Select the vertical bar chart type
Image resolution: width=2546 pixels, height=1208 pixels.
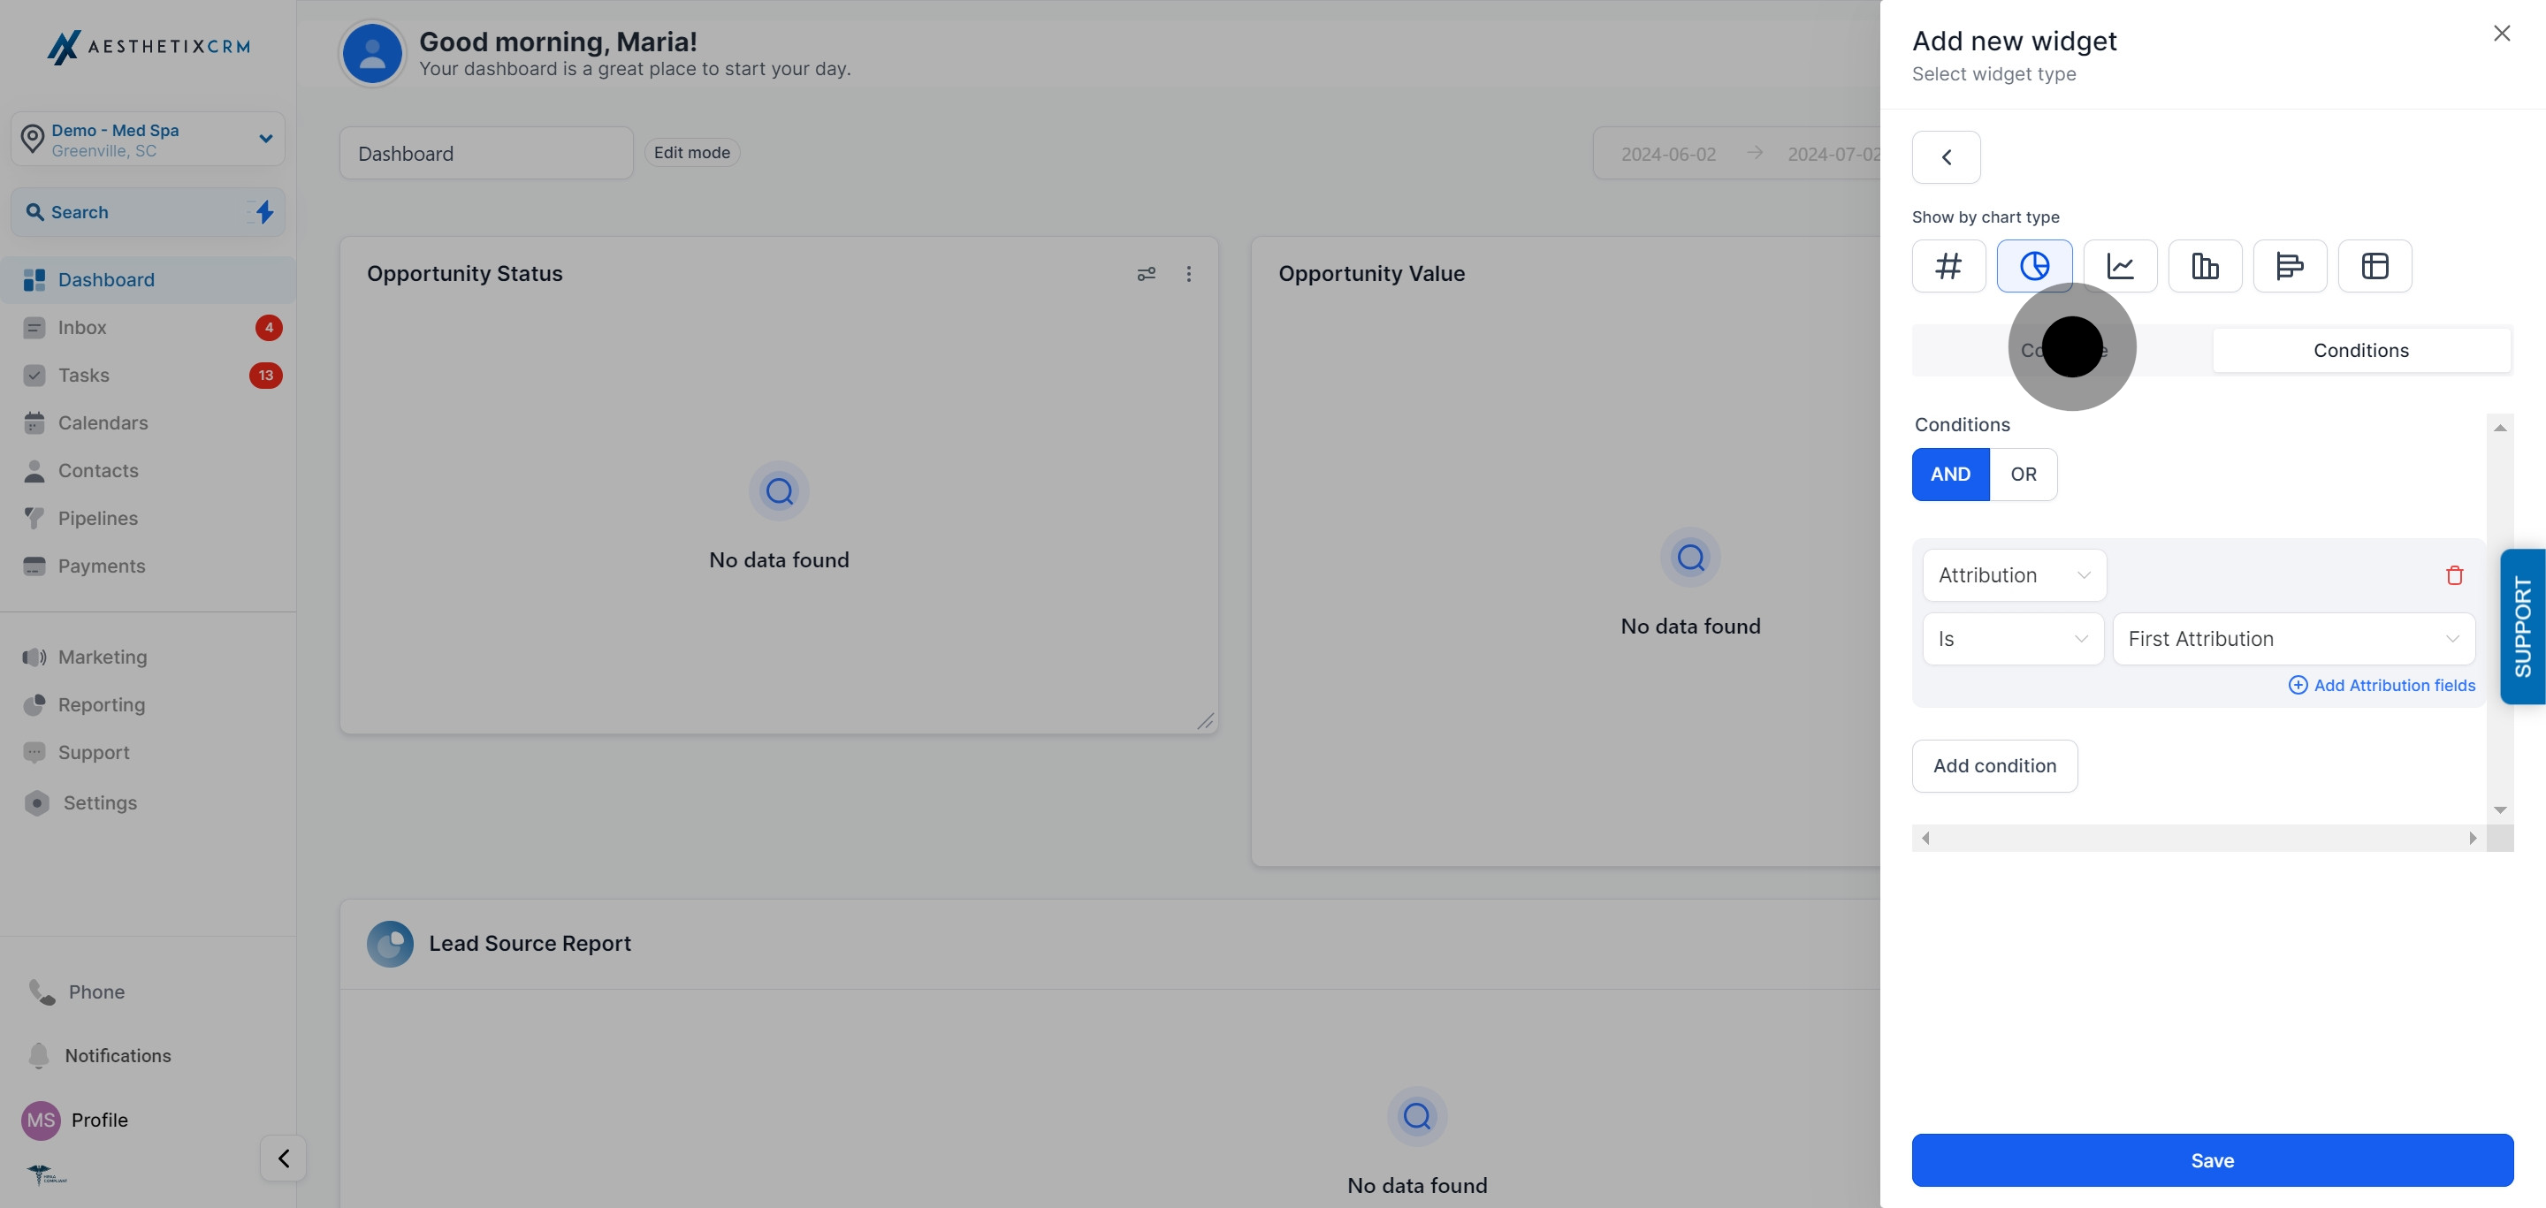[x=2205, y=266]
